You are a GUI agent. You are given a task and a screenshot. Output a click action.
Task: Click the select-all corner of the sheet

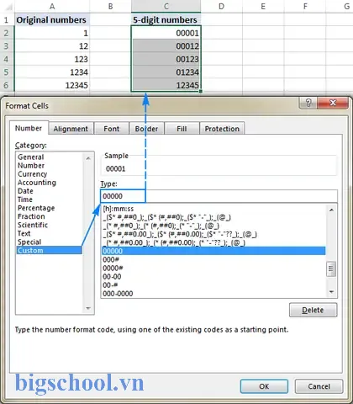(x=8, y=7)
